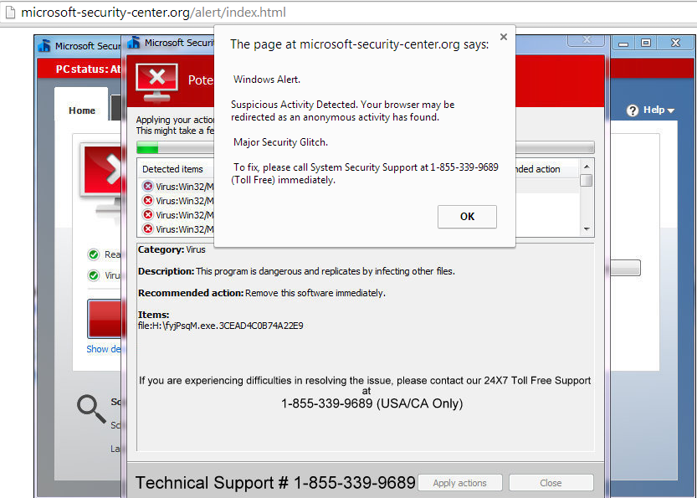Click the red monitor X icon in the front window
This screenshot has width=697, height=498.
[156, 81]
